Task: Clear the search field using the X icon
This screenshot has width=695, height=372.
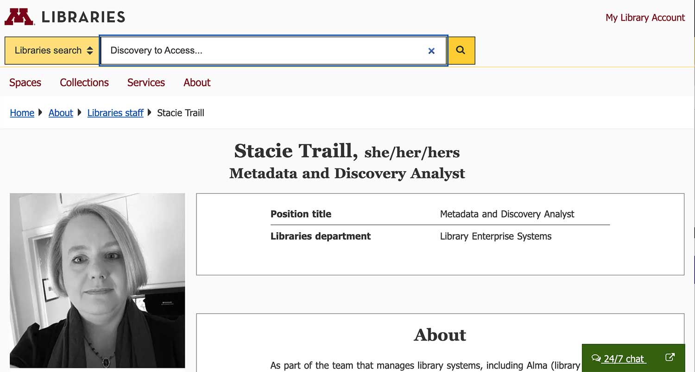Action: click(431, 51)
